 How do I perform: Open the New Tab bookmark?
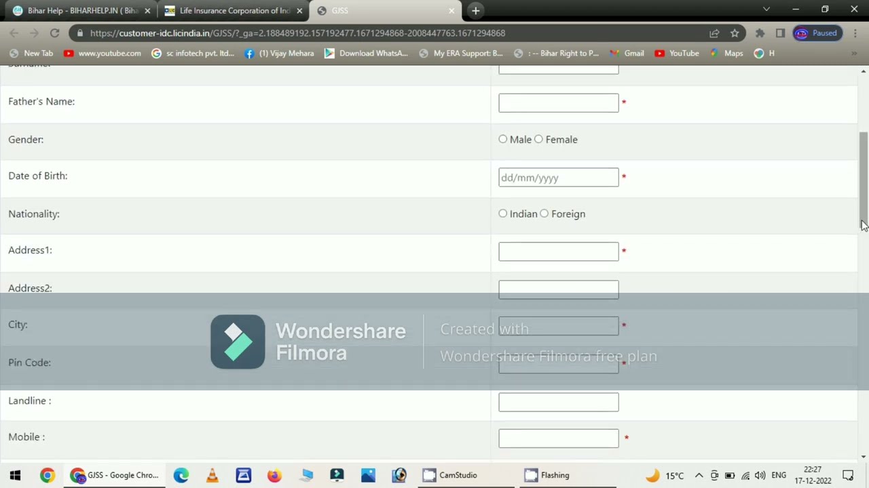(31, 53)
